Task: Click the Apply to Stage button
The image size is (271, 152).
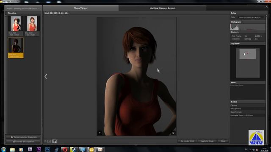Action: pyautogui.click(x=207, y=141)
